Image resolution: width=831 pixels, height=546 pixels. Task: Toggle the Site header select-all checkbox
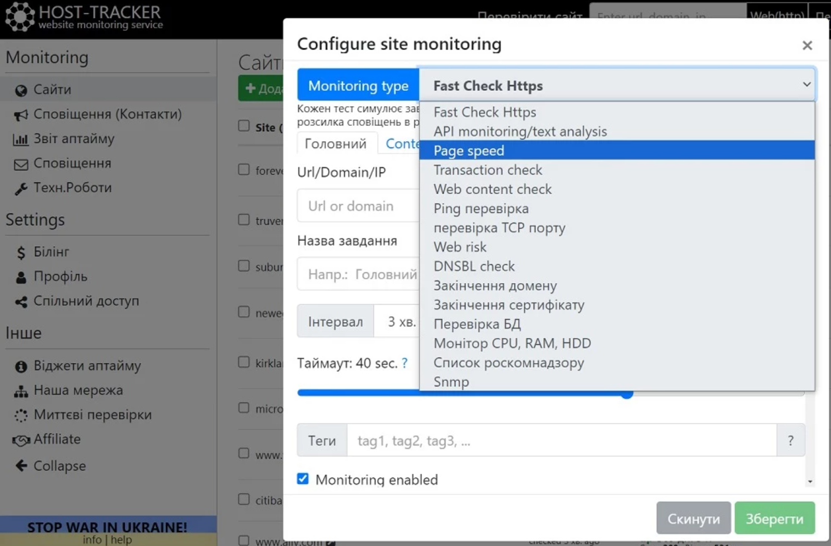pyautogui.click(x=244, y=126)
